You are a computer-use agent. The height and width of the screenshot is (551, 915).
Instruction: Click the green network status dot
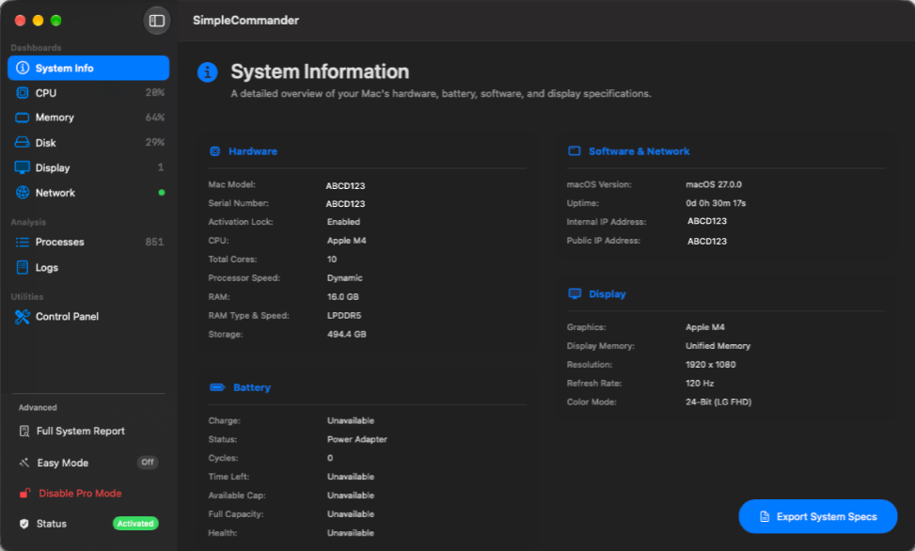(162, 193)
